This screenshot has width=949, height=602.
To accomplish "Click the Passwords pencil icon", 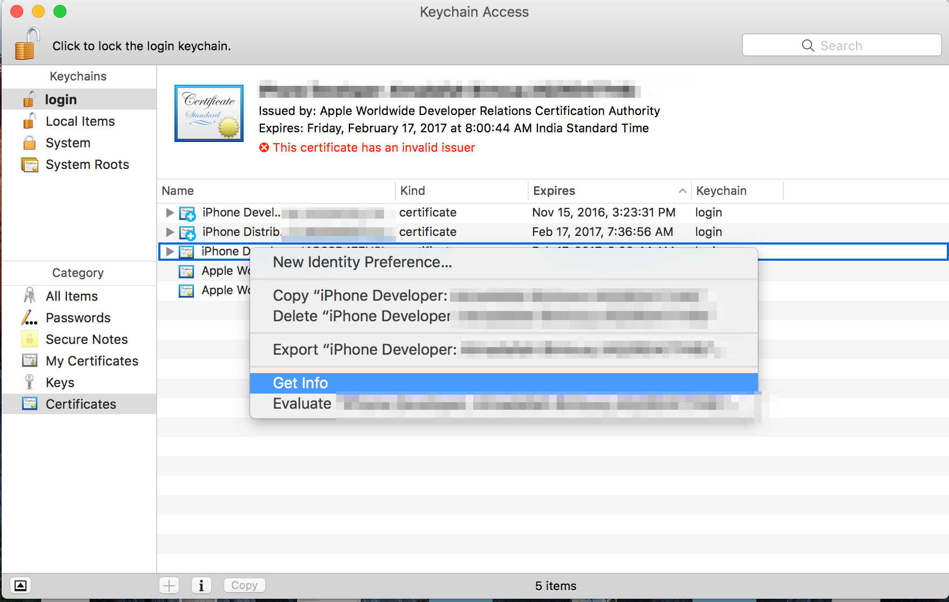I will point(30,317).
